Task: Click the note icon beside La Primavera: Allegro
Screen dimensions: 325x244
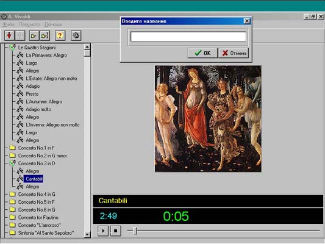Action: coord(20,55)
